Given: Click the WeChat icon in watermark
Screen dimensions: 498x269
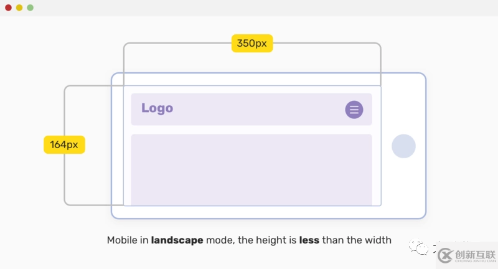Looking at the screenshot, I should pyautogui.click(x=422, y=249).
